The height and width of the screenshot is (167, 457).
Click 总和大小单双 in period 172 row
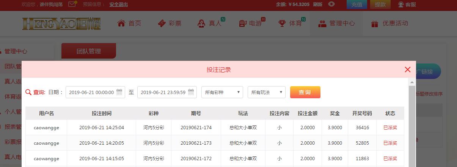click(x=243, y=159)
